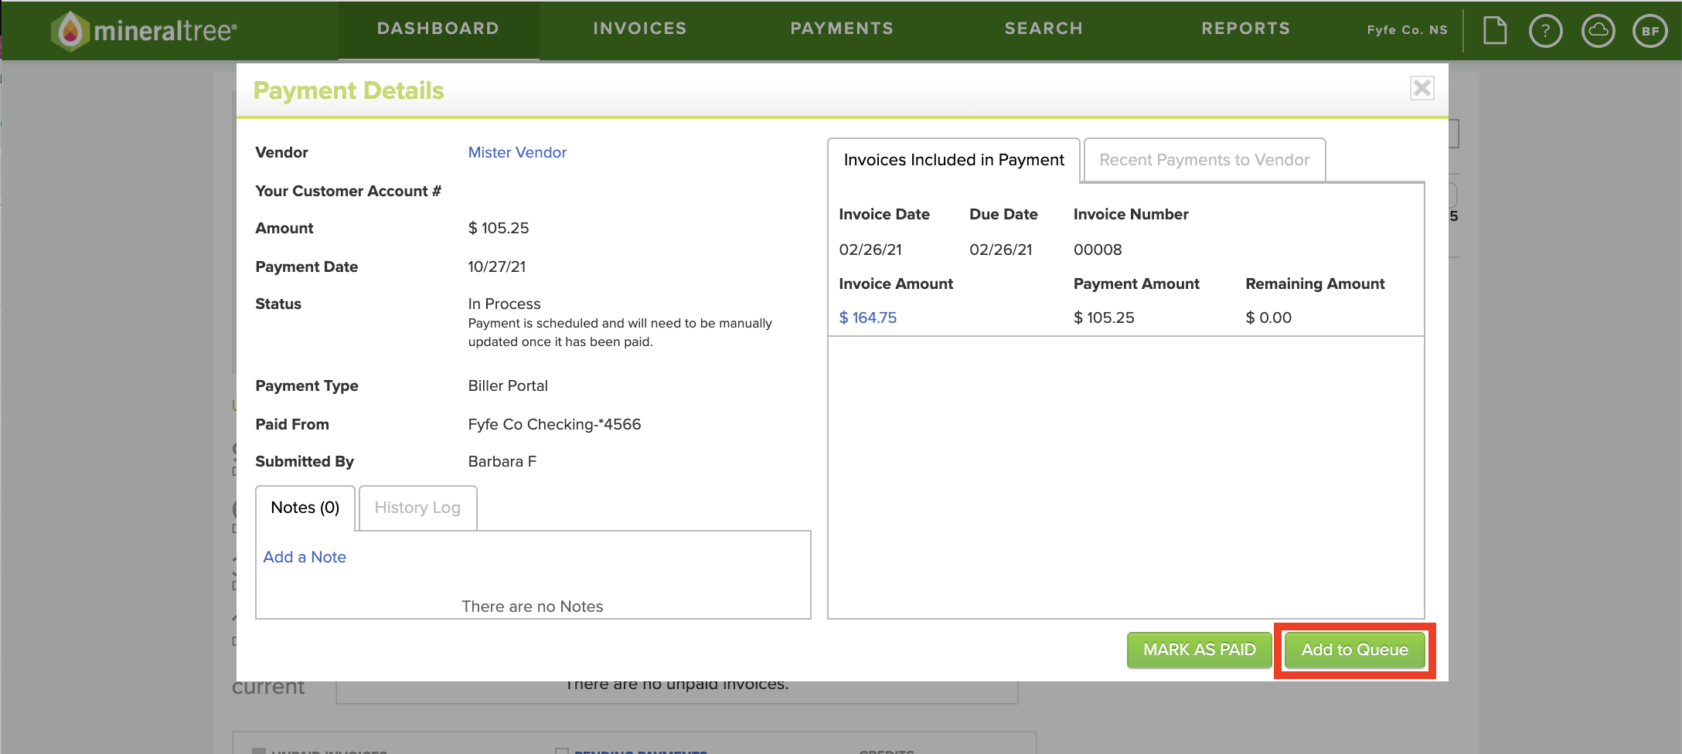Select the remaining amount $ 0.00
This screenshot has width=1682, height=754.
[1268, 318]
